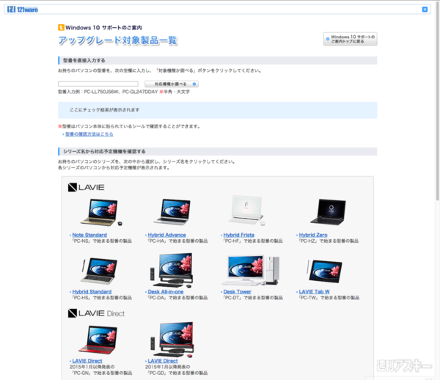Open the Desk All-in-one link
This screenshot has height=380, width=440.
pyautogui.click(x=166, y=292)
